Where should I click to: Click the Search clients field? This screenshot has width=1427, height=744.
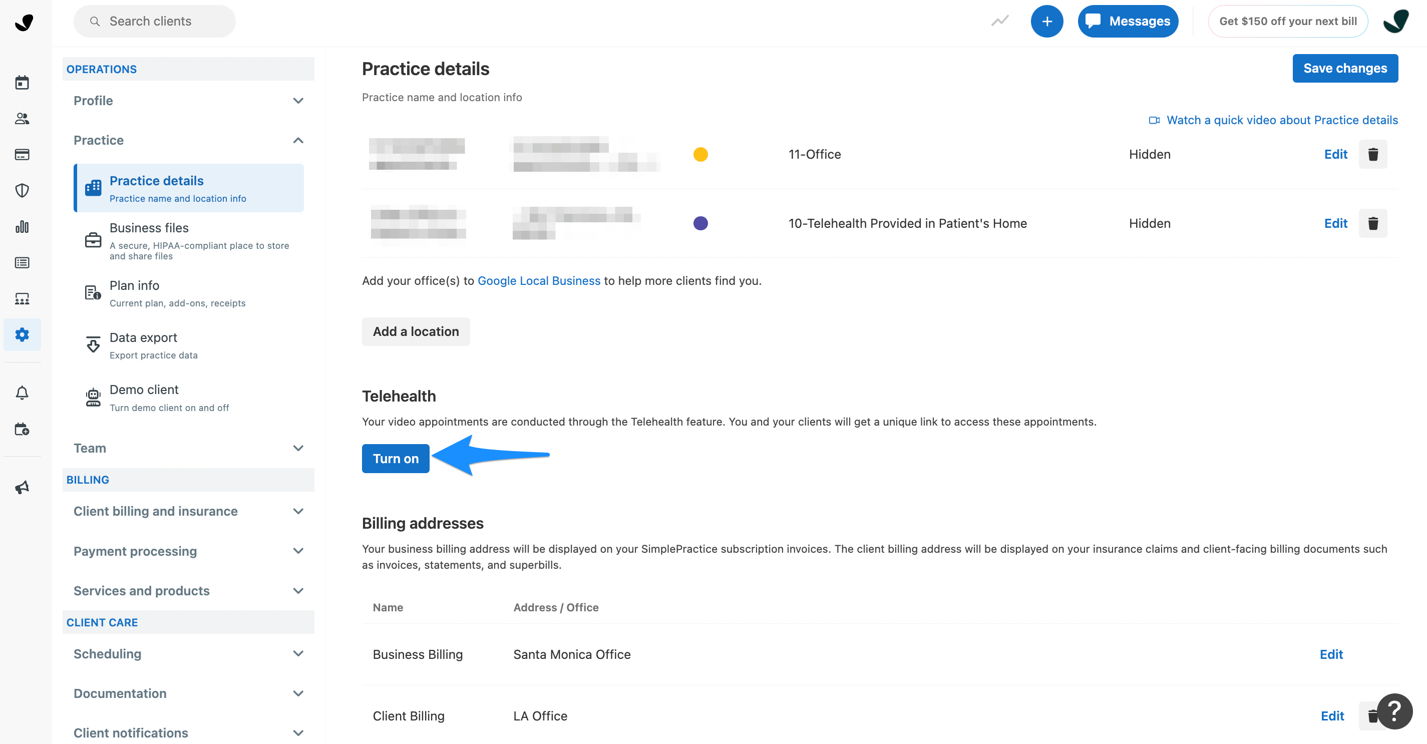tap(154, 21)
